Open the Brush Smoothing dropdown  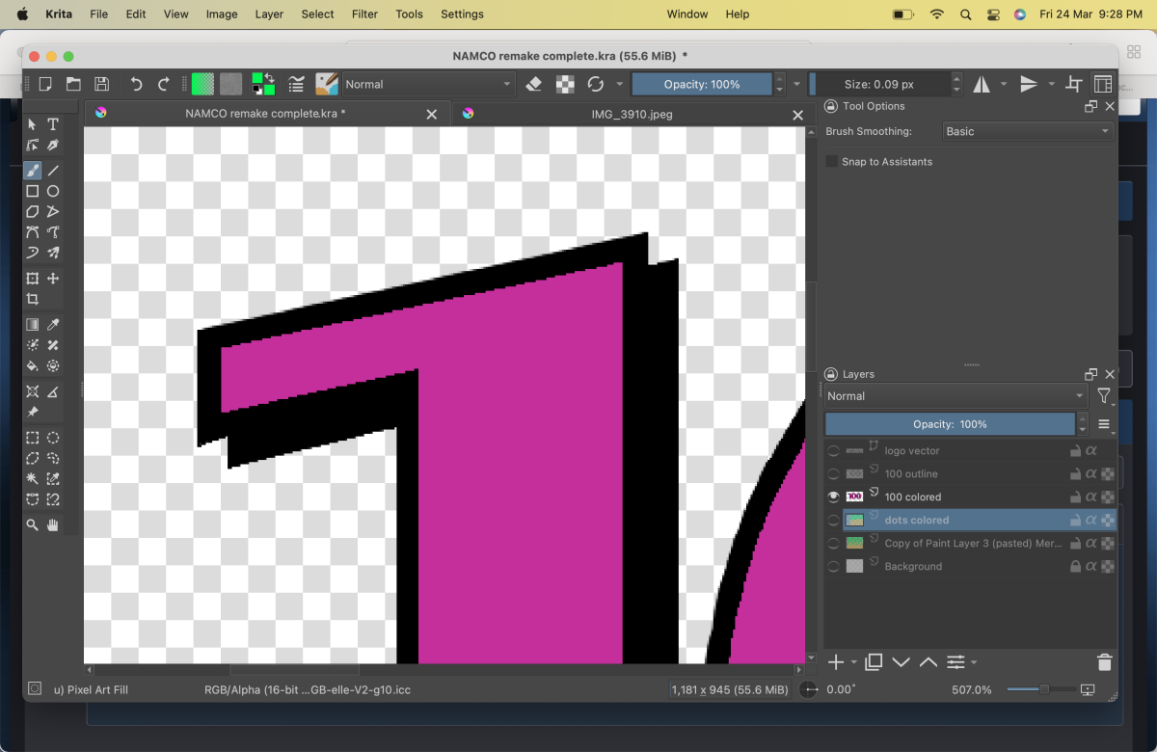(x=1027, y=131)
